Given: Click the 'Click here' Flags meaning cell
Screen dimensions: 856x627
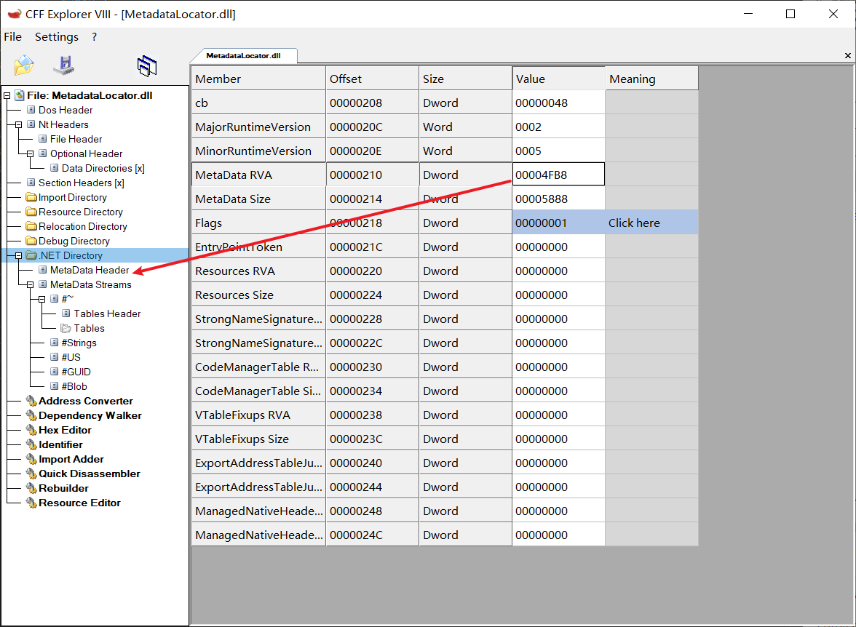Looking at the screenshot, I should [651, 223].
